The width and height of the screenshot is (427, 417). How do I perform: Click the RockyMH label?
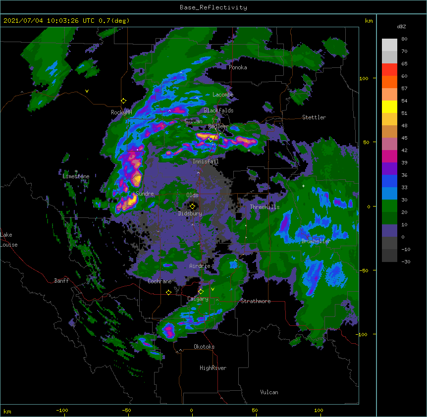pos(121,112)
